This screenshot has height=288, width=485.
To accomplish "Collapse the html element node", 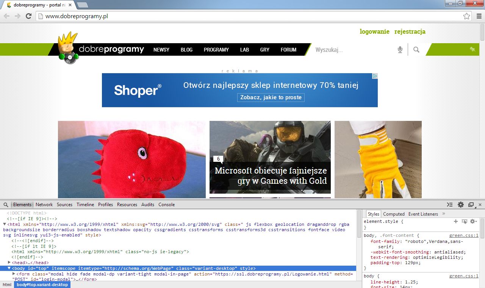I will pyautogui.click(x=5, y=224).
